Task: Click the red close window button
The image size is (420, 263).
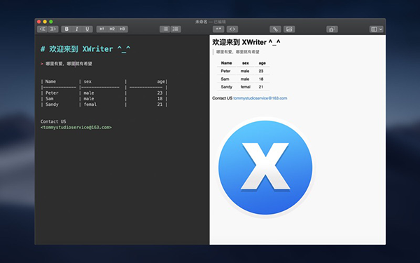Action: click(38, 22)
